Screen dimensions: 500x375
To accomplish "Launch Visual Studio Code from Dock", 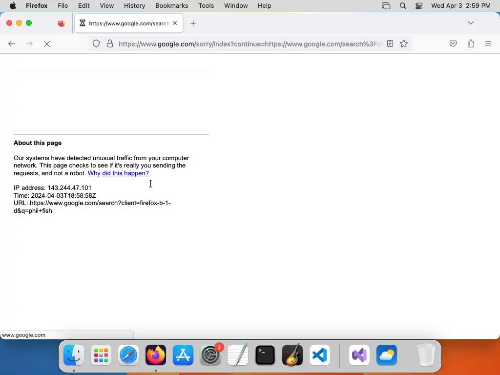I will (320, 355).
